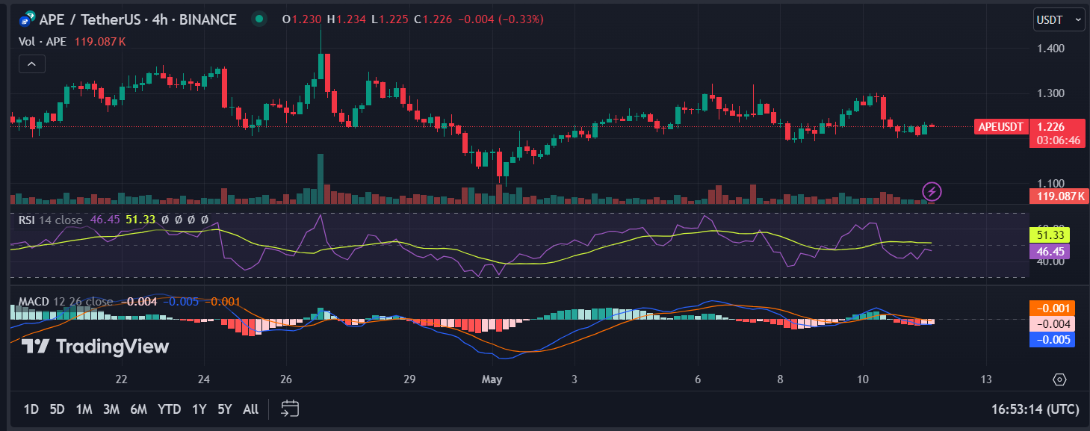Image resolution: width=1090 pixels, height=431 pixels.
Task: Click the red APEUSDT symbol label
Action: click(x=1001, y=127)
